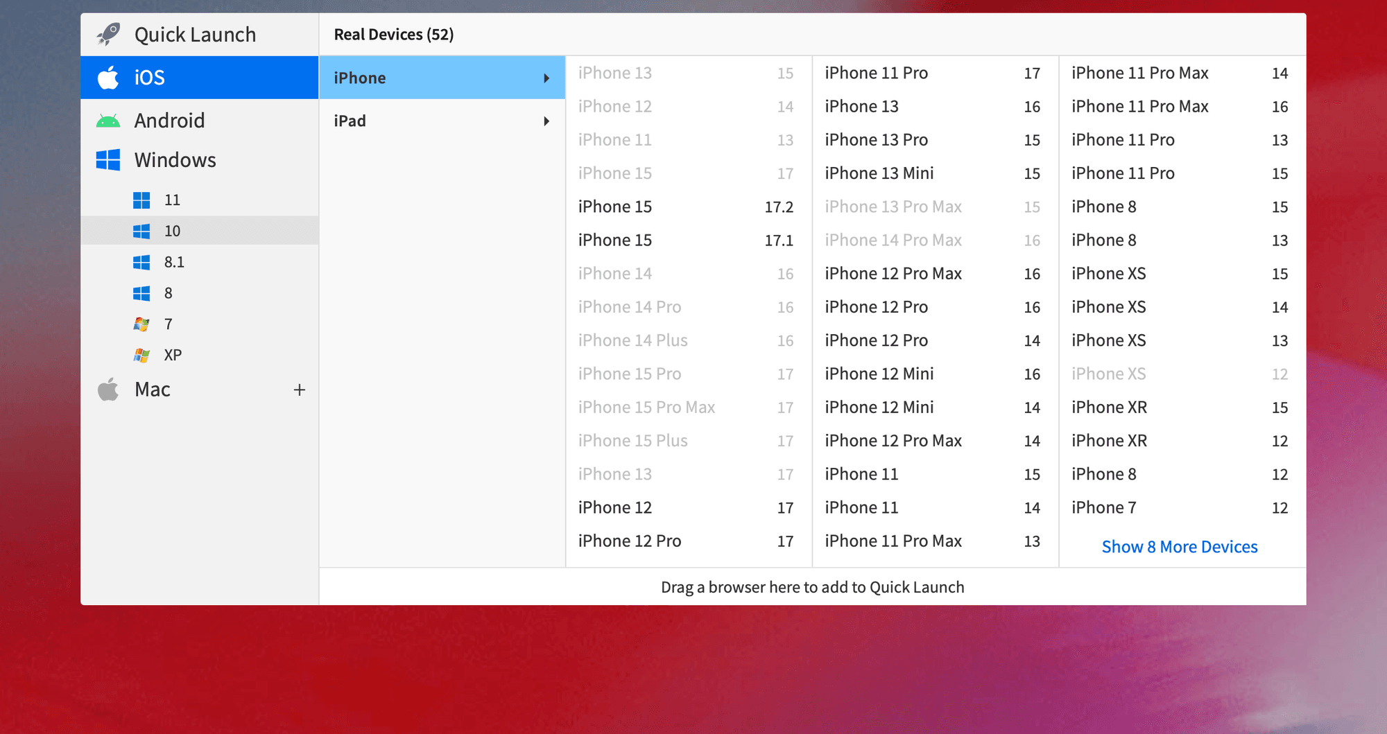The image size is (1387, 734).
Task: Select iPhone 11 Pro Max with iOS 16
Action: [x=1182, y=106]
